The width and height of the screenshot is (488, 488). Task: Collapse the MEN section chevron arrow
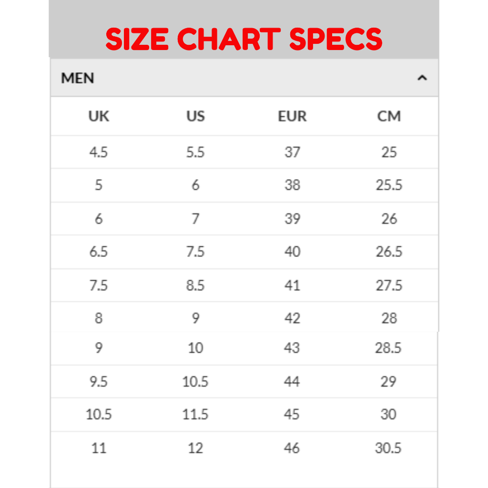tap(422, 78)
